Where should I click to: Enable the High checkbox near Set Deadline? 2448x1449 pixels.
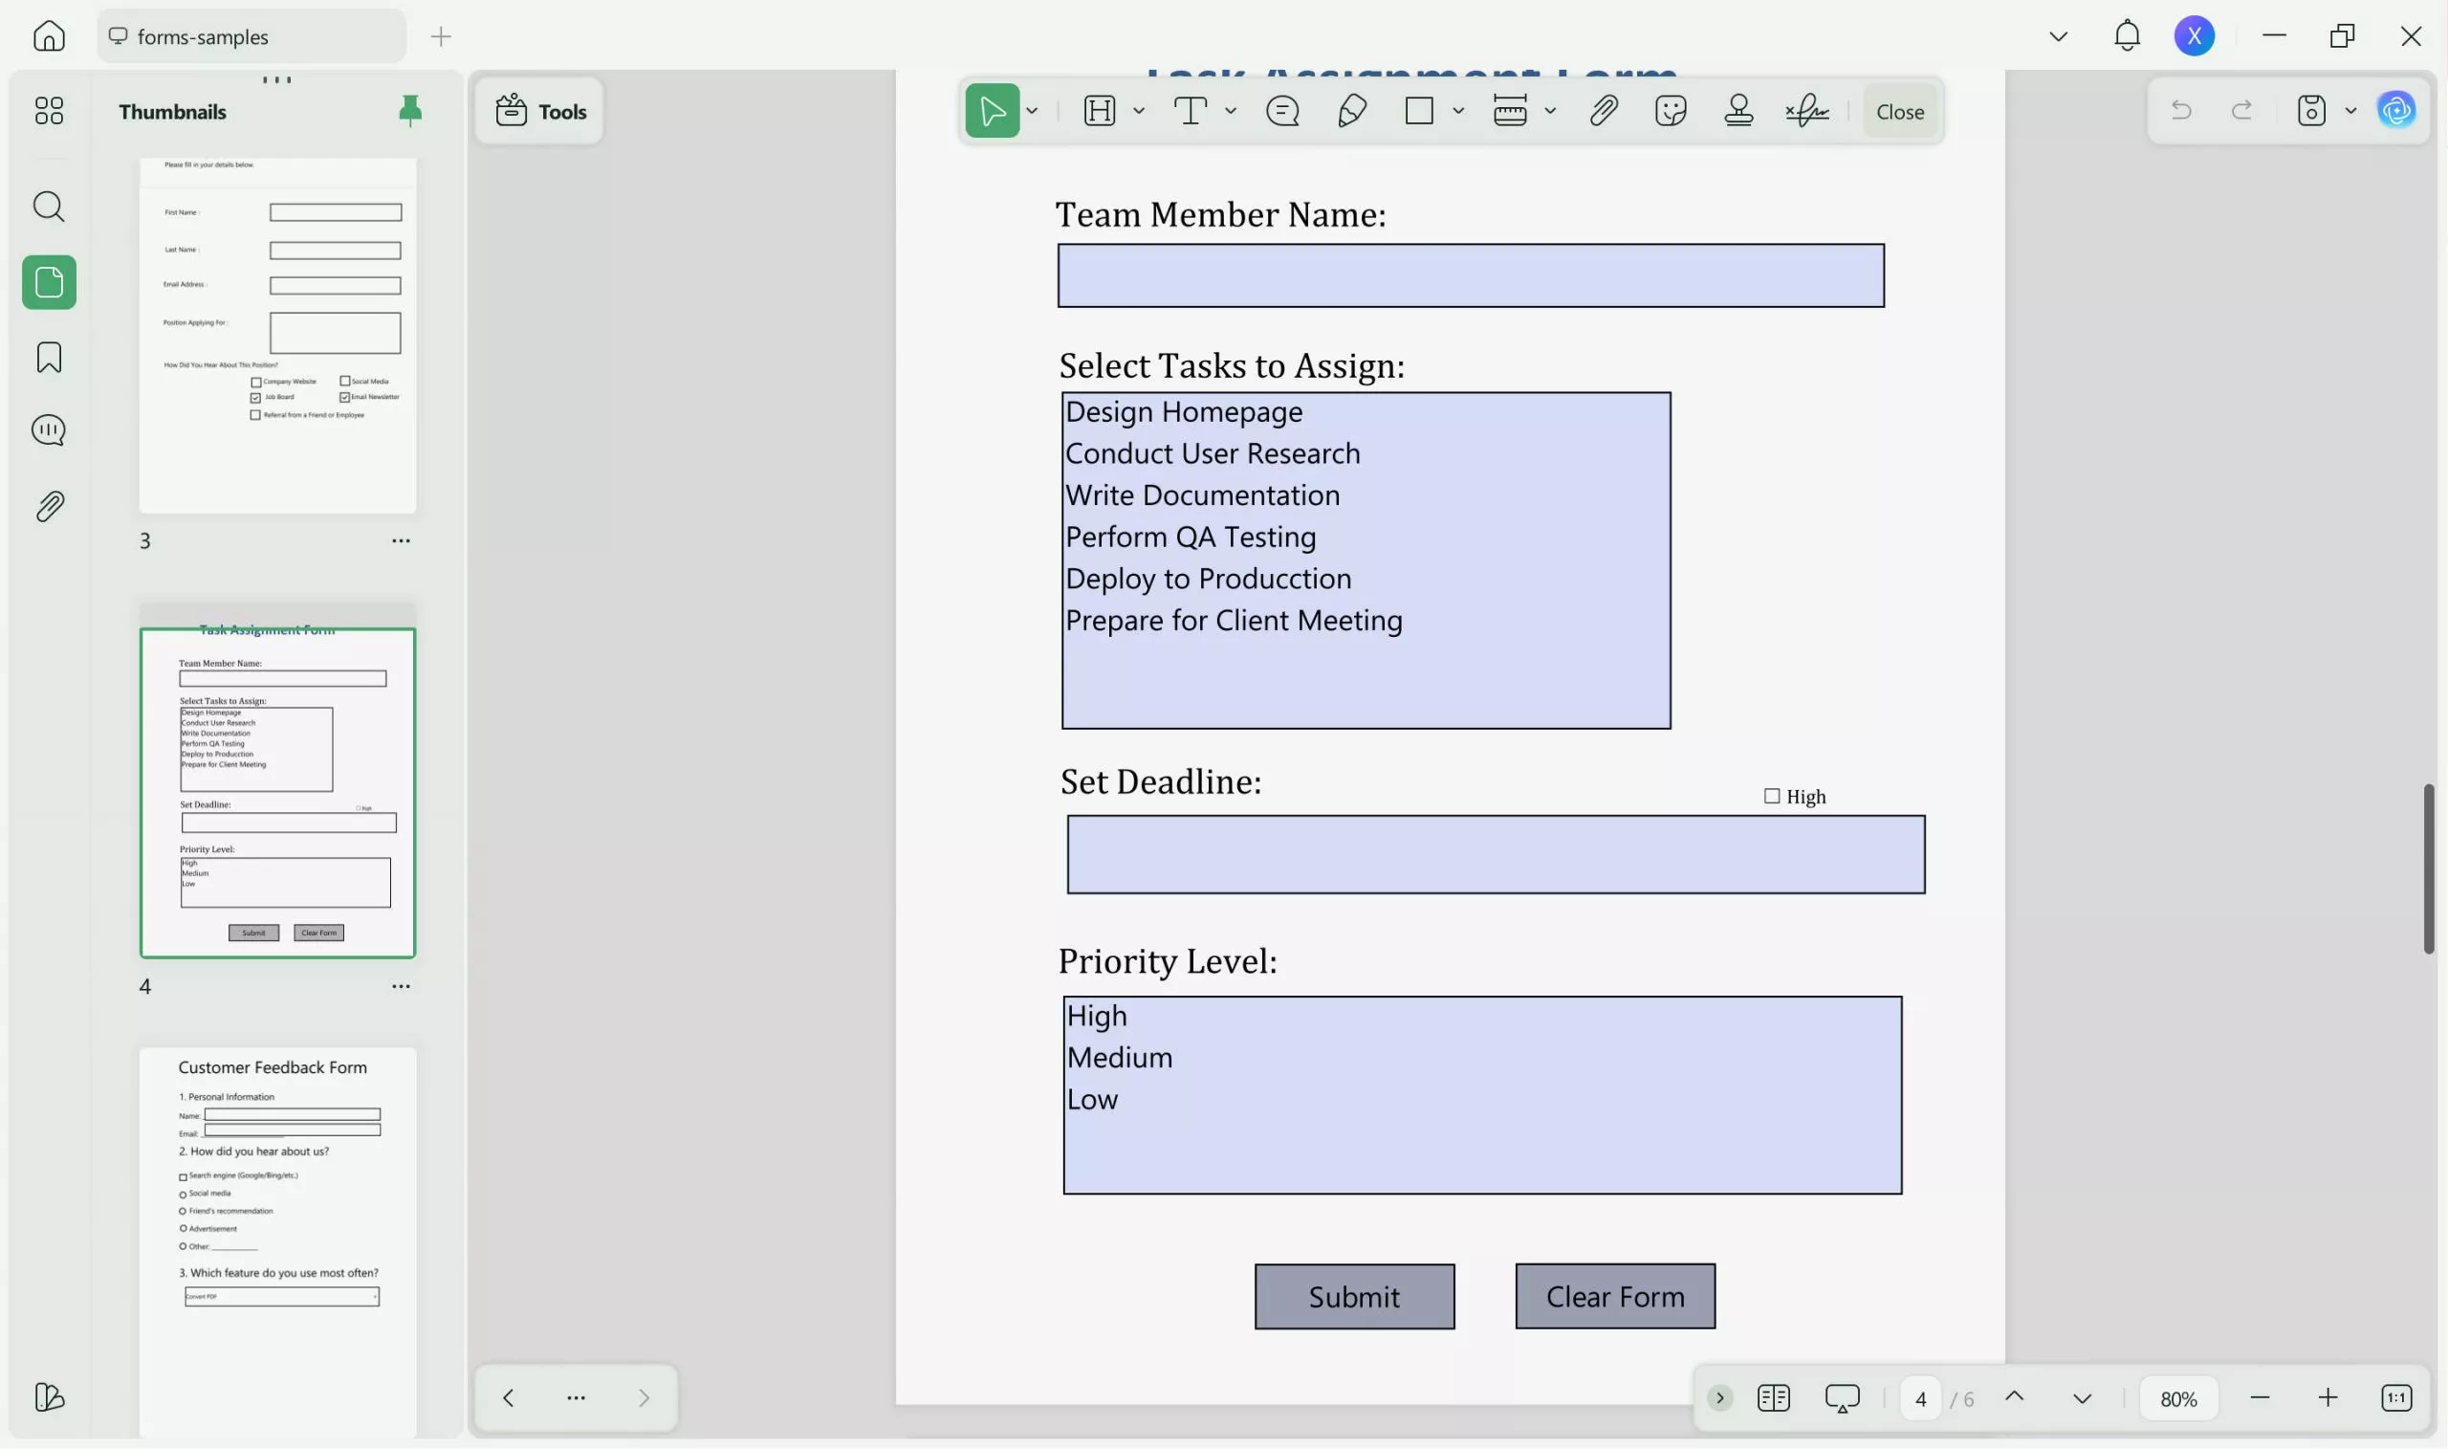1772,795
